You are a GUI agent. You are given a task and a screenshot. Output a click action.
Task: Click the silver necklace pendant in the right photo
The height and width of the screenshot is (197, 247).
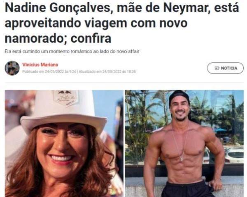coord(182,159)
